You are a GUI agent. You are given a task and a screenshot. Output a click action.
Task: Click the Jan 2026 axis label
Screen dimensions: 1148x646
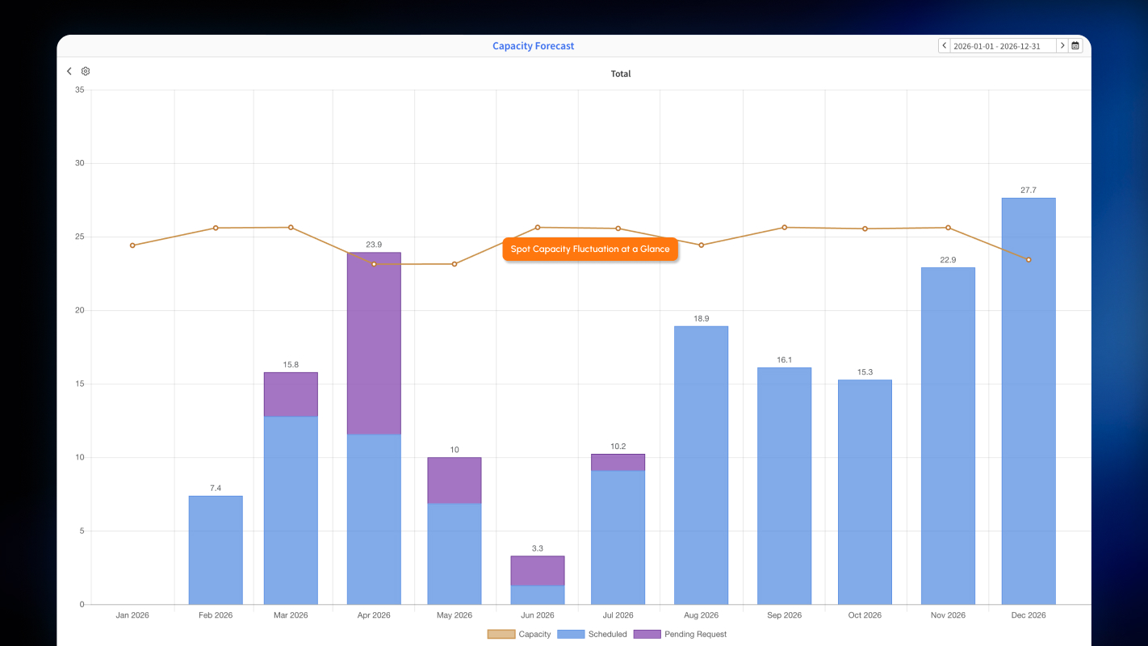[132, 615]
